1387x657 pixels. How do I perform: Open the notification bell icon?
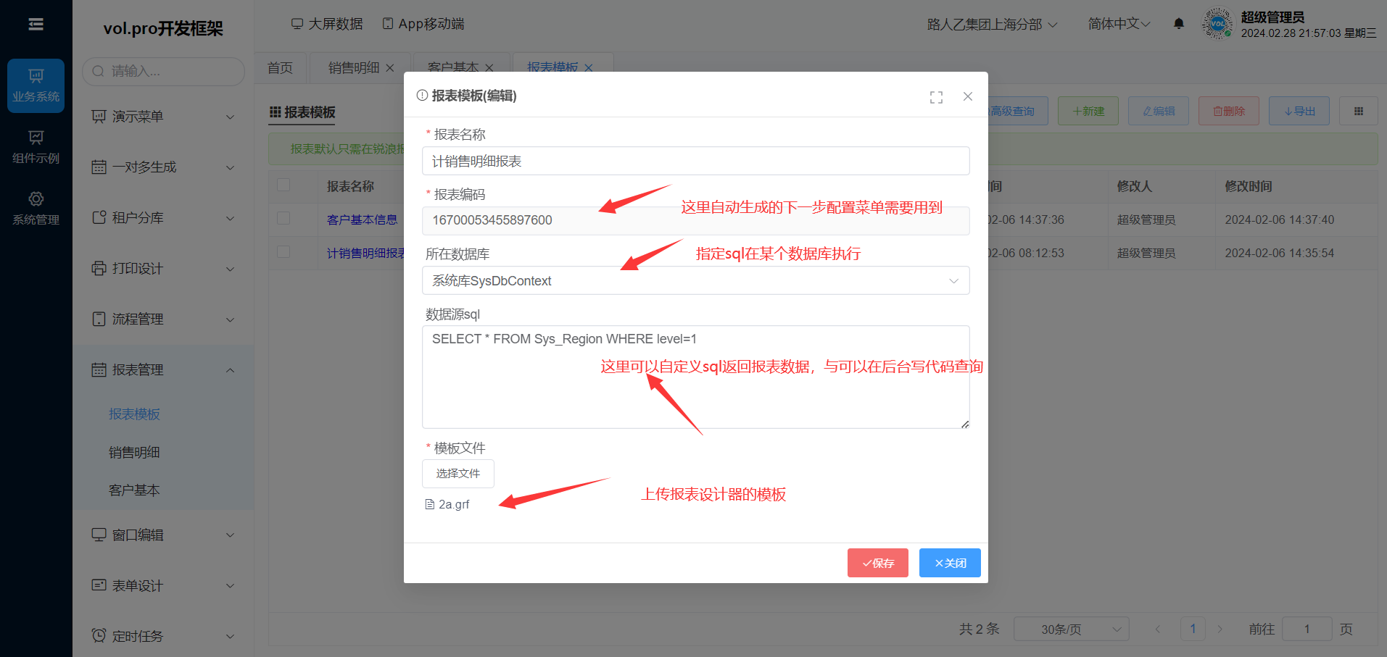pyautogui.click(x=1179, y=24)
